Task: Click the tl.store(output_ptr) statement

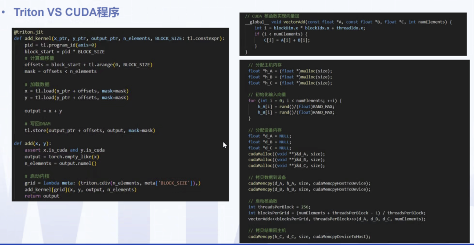Action: (90, 131)
